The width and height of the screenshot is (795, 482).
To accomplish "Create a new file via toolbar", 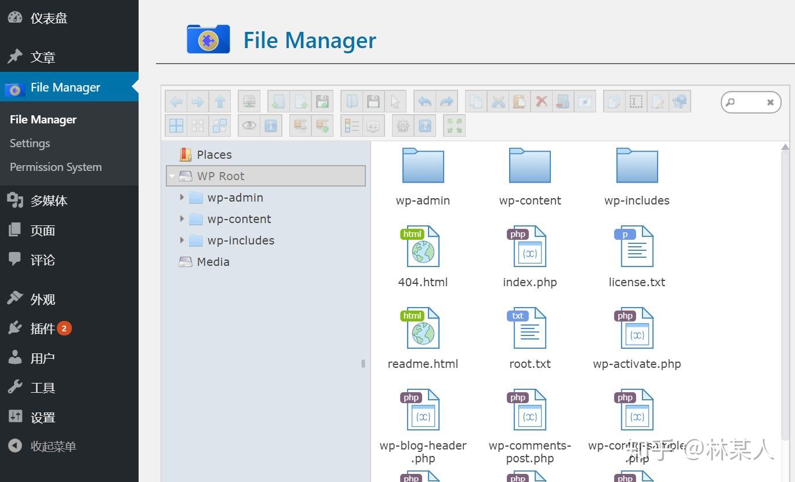I will [x=301, y=102].
